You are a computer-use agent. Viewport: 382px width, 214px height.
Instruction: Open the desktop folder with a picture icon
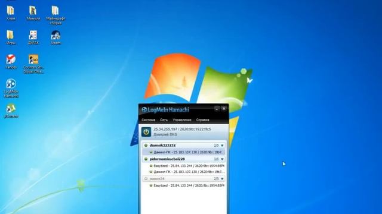[33, 13]
